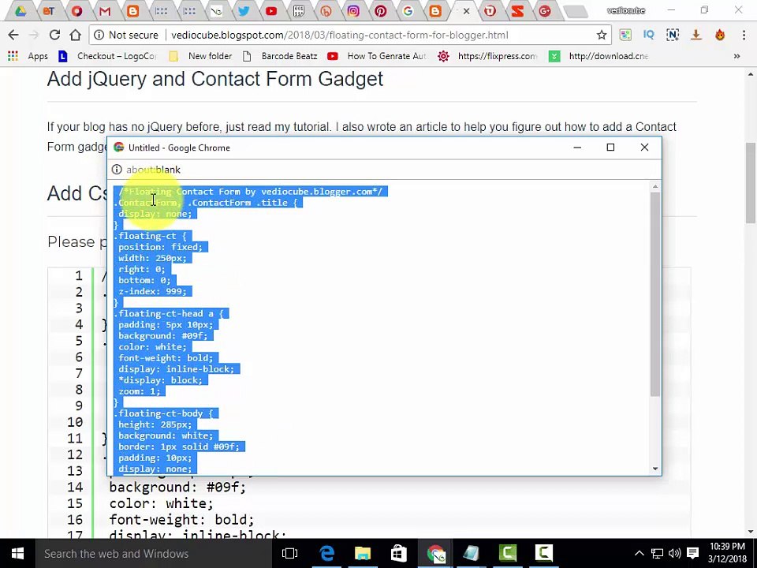This screenshot has width=757, height=568.
Task: Go back to previous page
Action: pos(13,35)
